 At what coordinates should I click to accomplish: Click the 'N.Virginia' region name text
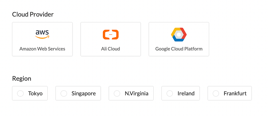[x=137, y=94]
